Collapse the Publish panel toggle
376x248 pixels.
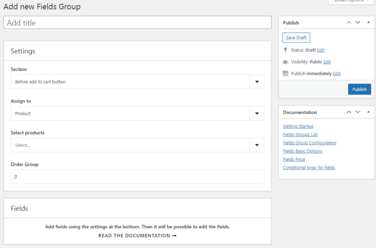pyautogui.click(x=368, y=23)
